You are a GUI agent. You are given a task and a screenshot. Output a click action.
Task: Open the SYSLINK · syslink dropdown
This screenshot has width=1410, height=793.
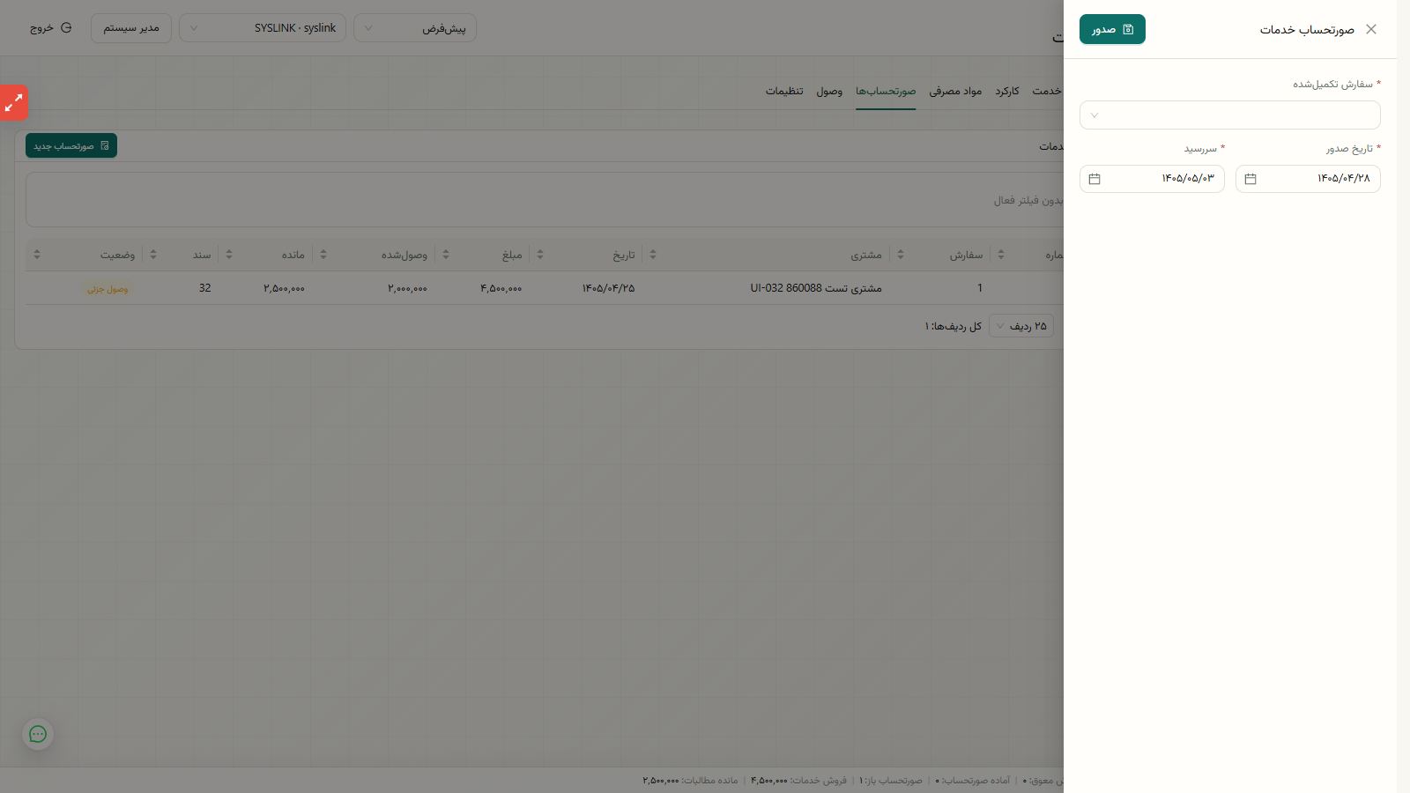point(263,28)
